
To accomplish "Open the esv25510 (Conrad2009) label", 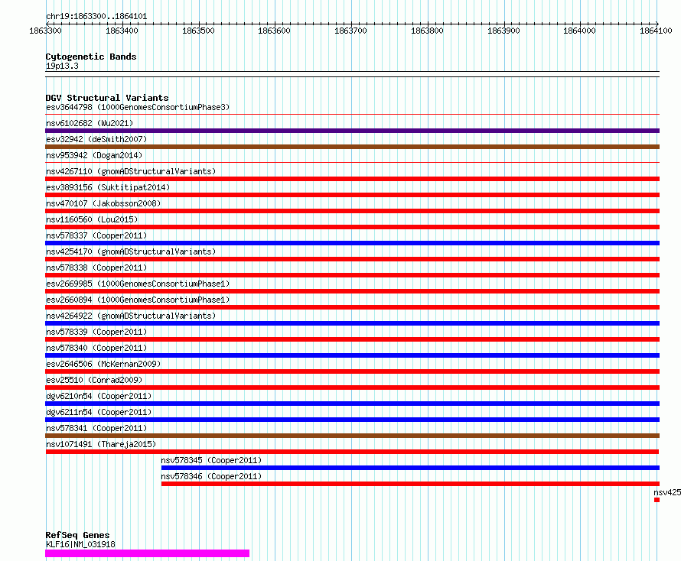I will click(94, 380).
